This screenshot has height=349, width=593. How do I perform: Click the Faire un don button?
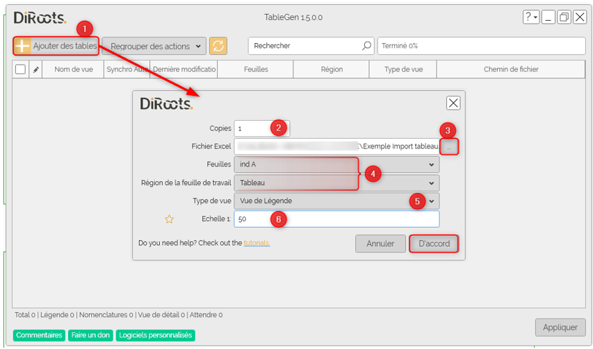click(90, 335)
